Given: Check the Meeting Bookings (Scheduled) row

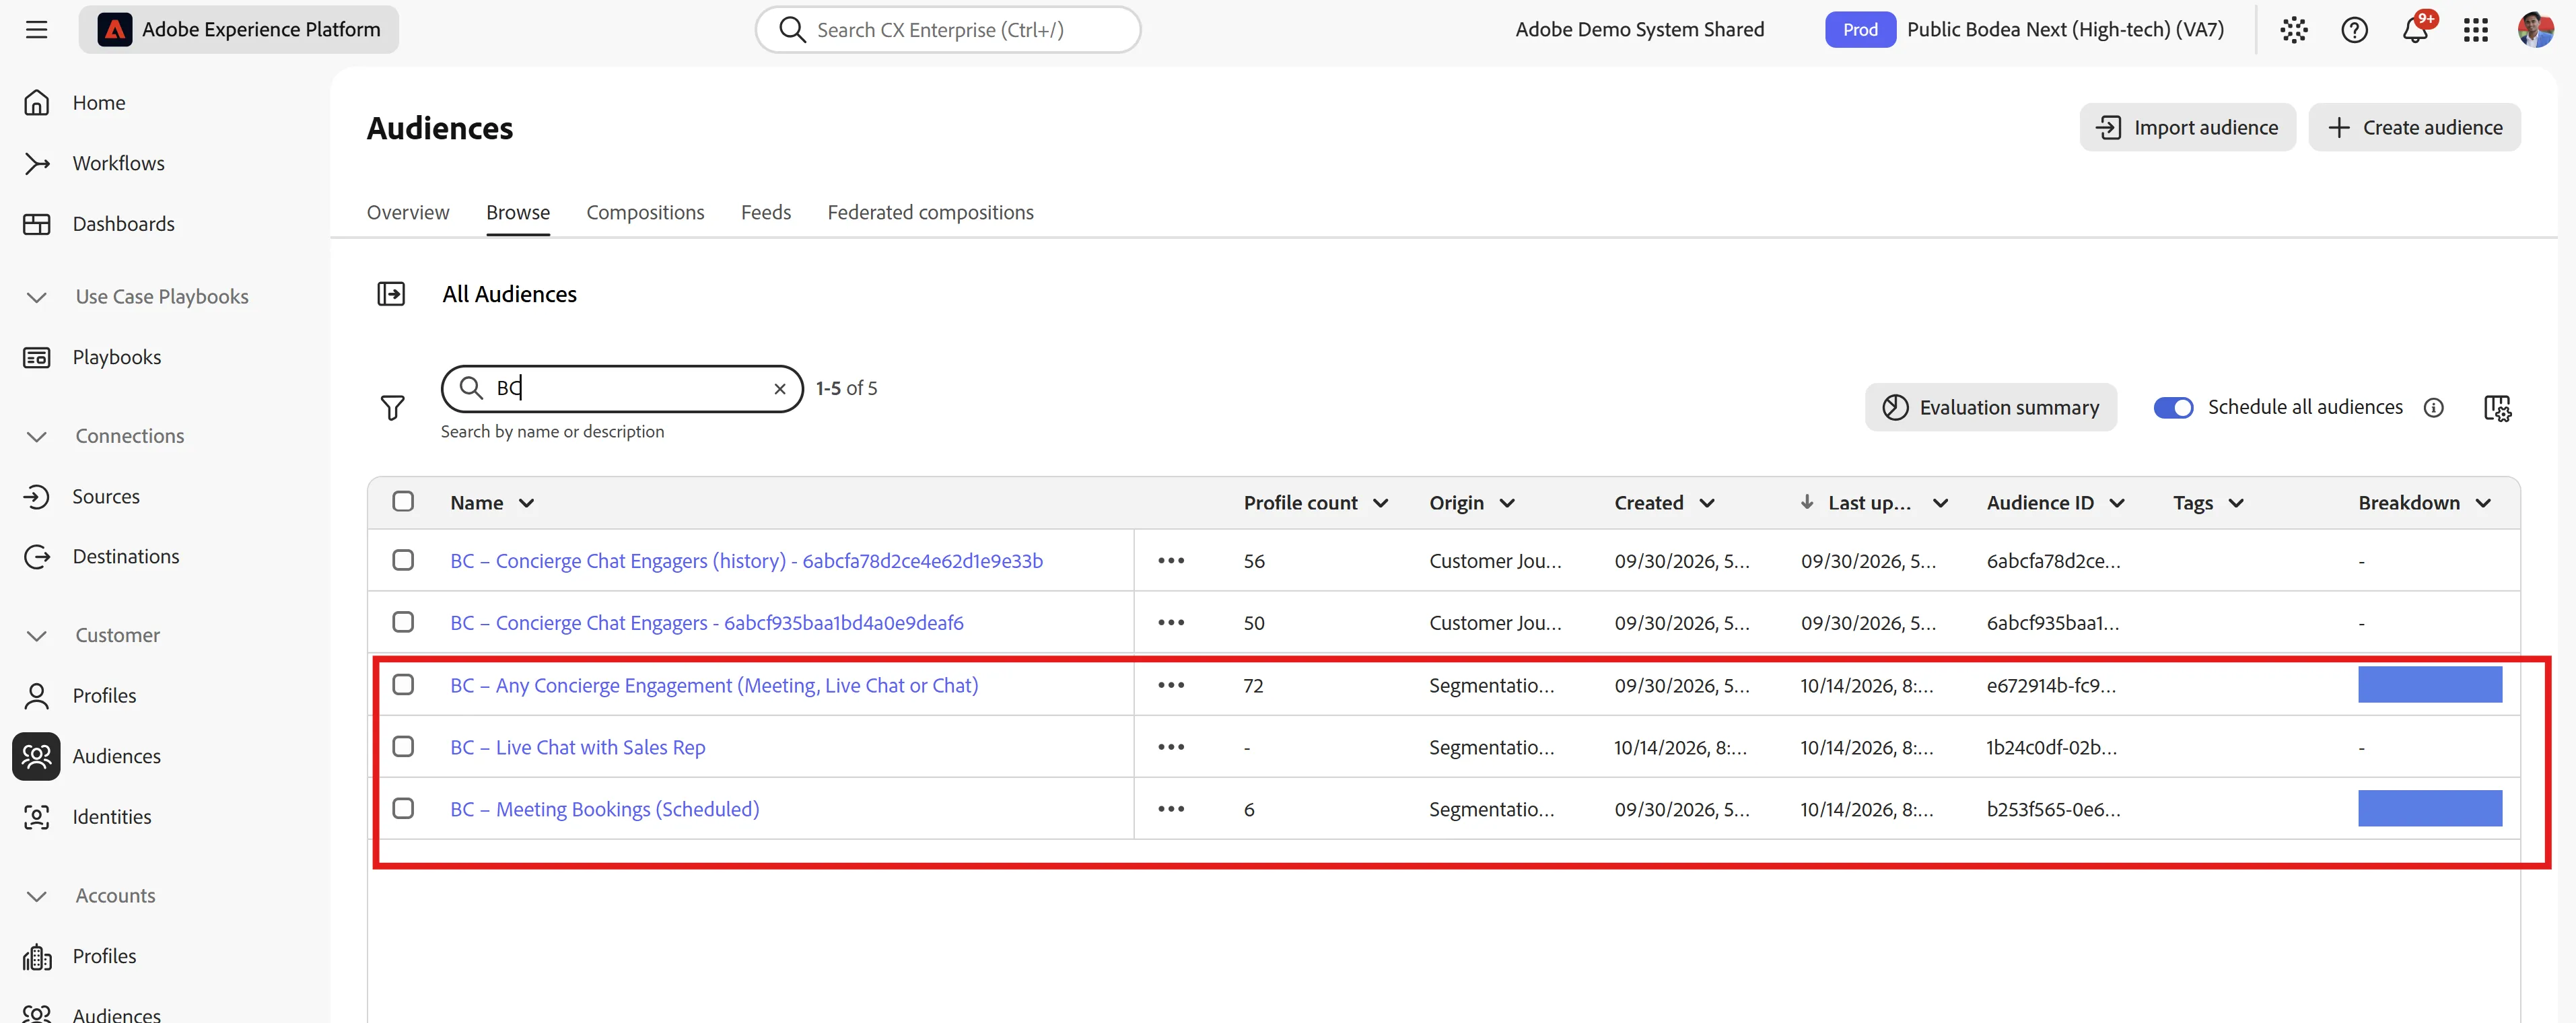Looking at the screenshot, I should tap(403, 808).
